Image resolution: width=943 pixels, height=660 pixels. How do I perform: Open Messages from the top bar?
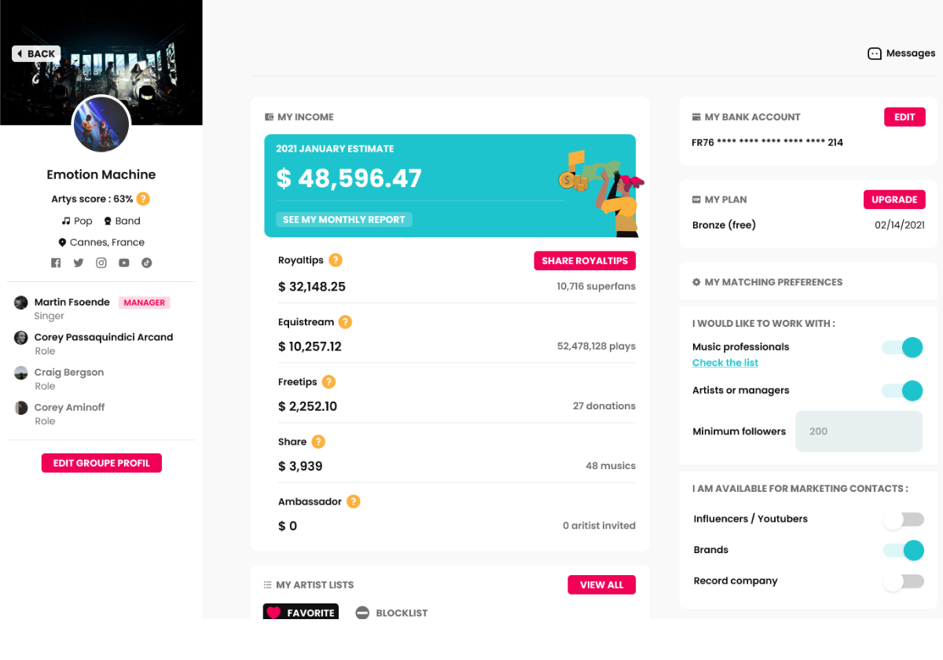901,53
